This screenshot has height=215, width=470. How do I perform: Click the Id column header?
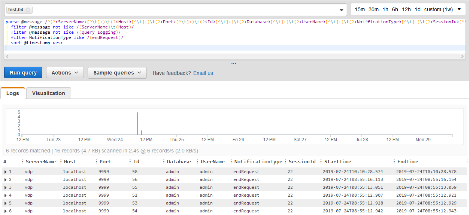(x=136, y=162)
